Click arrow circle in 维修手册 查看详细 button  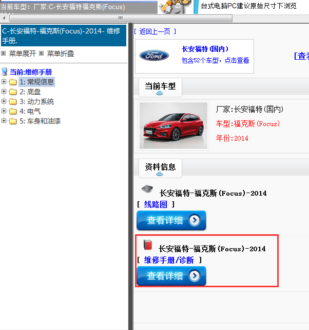(x=195, y=276)
